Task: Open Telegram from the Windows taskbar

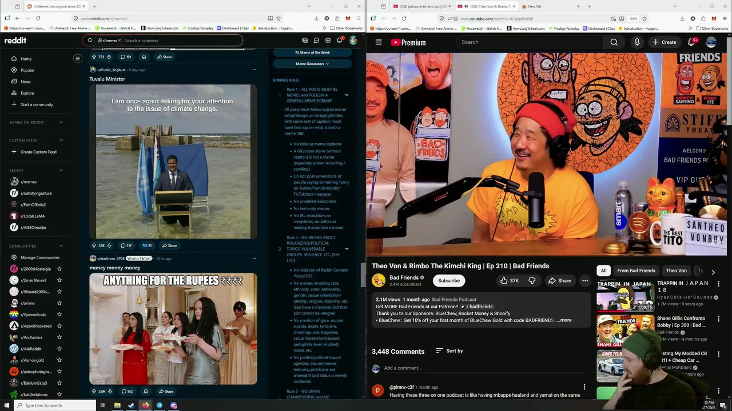Action: (160, 405)
